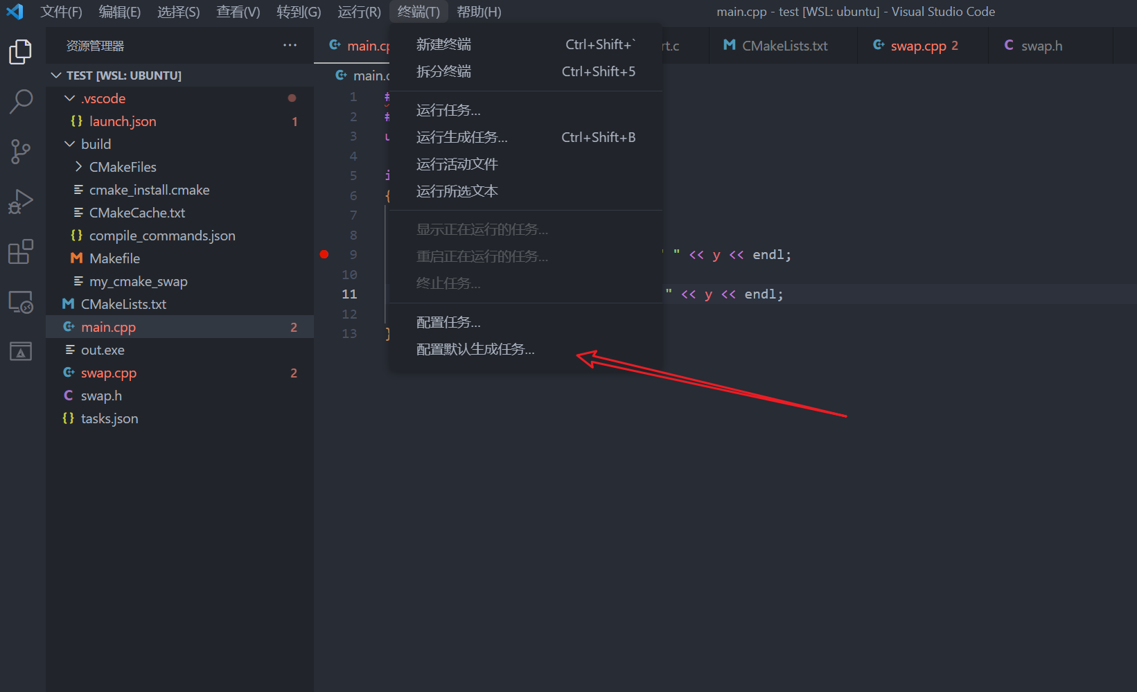Open the CMake Tools sidebar icon

(x=21, y=351)
